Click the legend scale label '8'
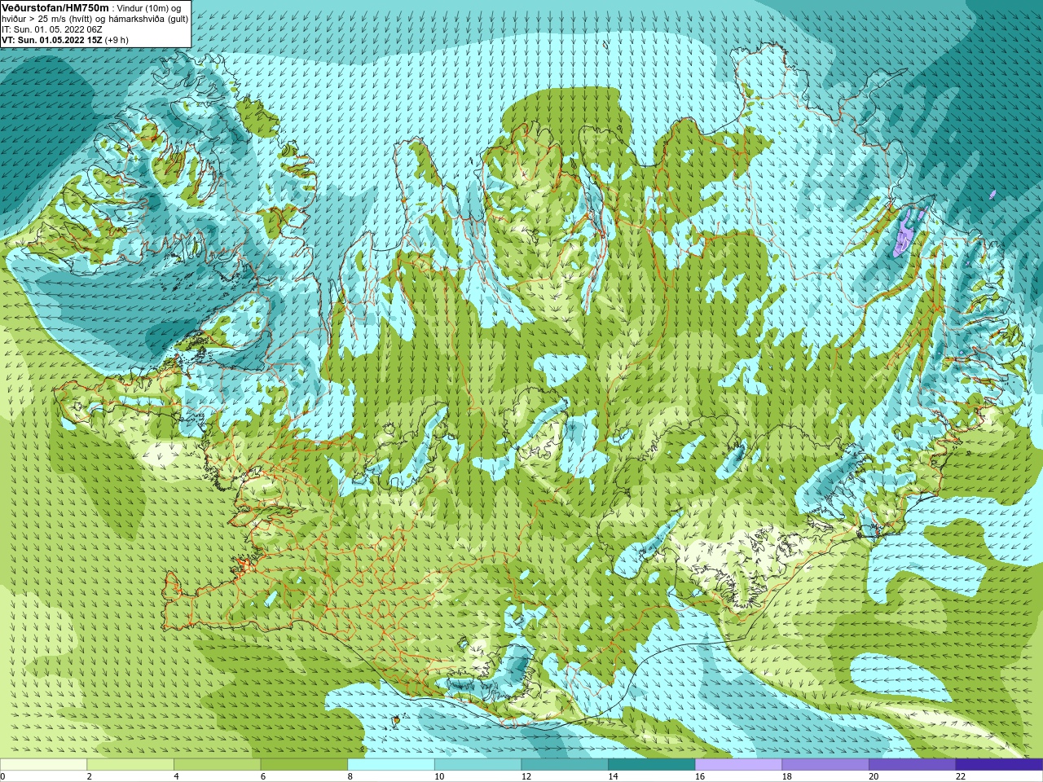1043x782 pixels. 350,776
